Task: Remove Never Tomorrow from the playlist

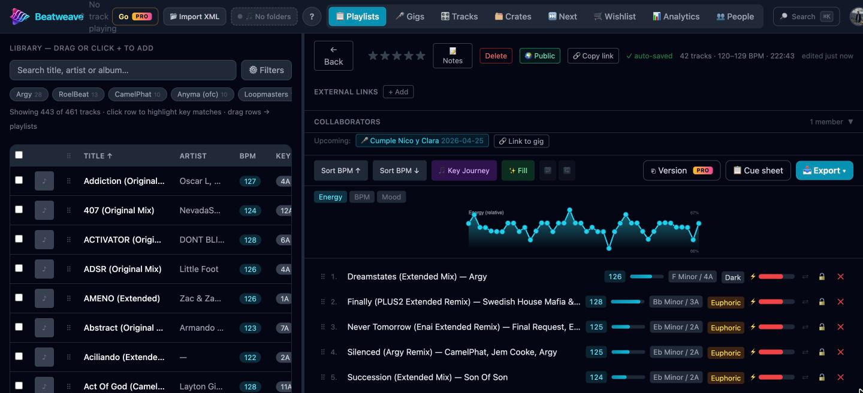Action: point(840,327)
